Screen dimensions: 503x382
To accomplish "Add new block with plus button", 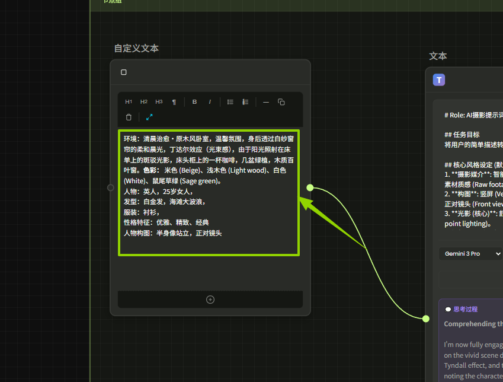I will (x=210, y=300).
